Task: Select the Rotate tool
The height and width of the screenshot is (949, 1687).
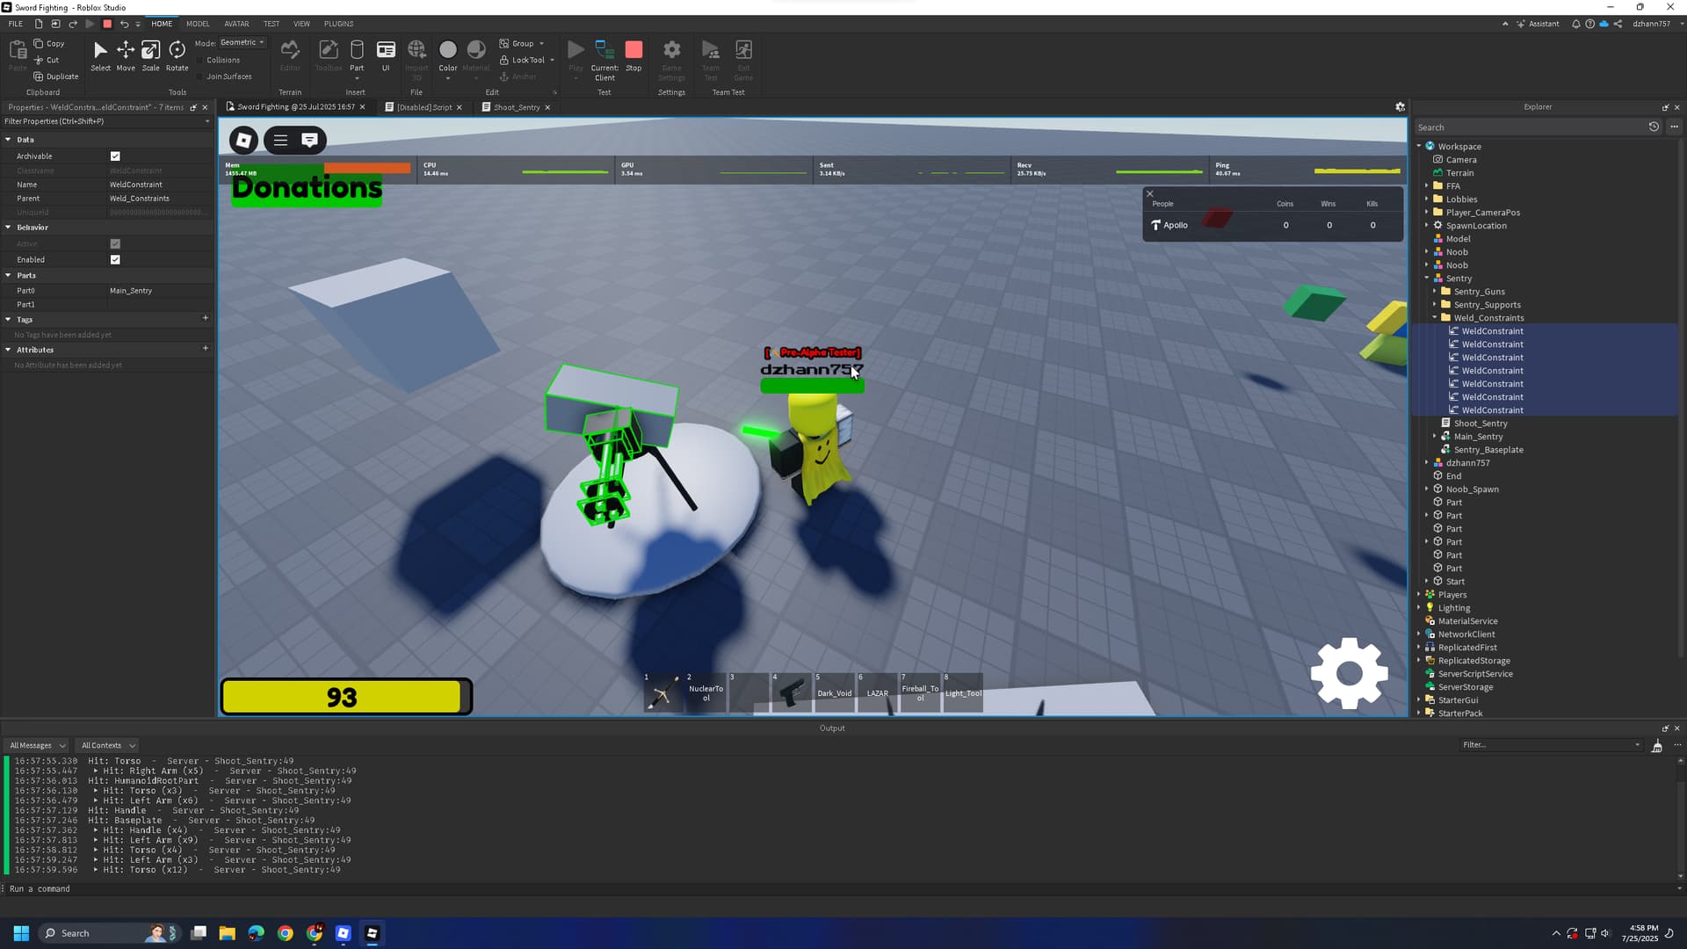Action: click(x=177, y=54)
